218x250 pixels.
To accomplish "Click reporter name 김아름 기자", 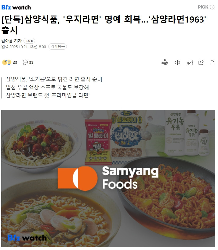I will click(12, 41).
